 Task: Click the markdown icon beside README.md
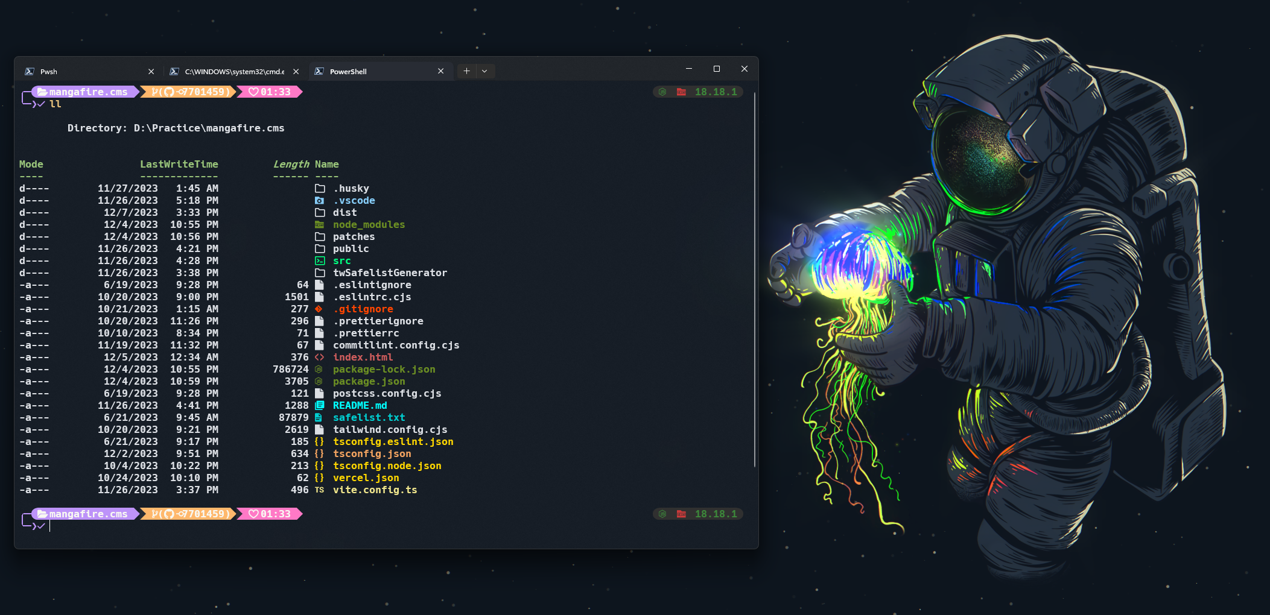click(320, 406)
